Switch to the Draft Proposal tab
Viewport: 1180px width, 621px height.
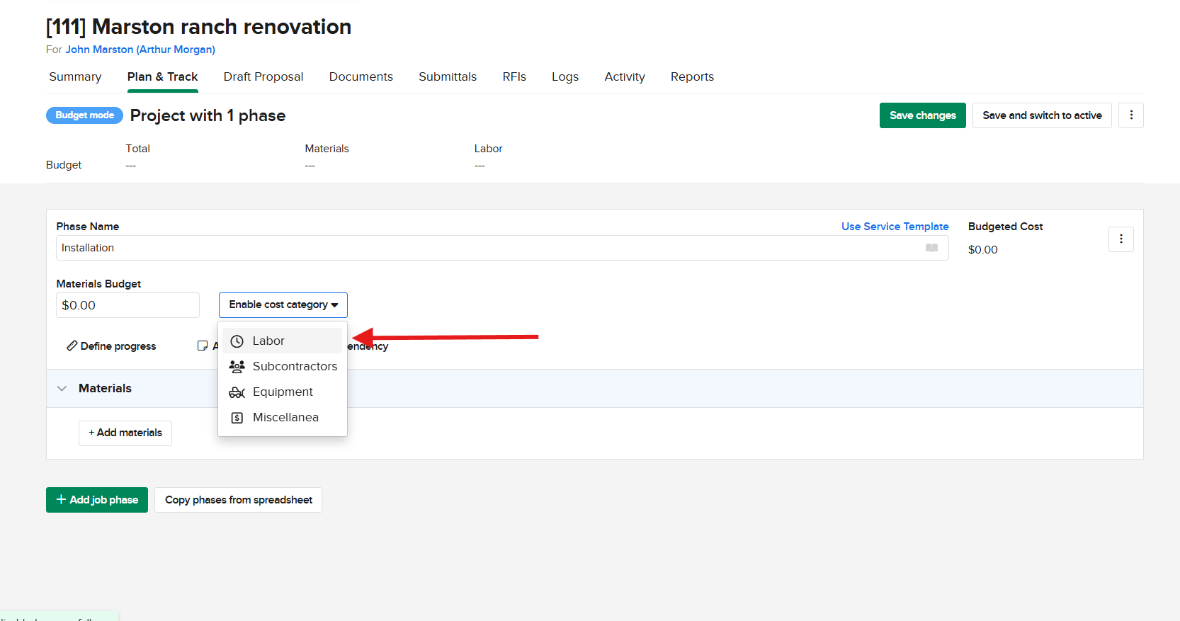[x=263, y=77]
